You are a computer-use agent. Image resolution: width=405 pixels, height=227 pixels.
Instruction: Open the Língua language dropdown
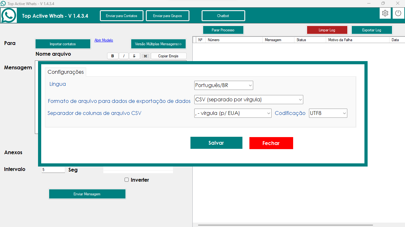223,85
